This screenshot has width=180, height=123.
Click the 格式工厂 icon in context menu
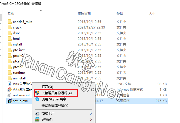[x=37, y=113]
